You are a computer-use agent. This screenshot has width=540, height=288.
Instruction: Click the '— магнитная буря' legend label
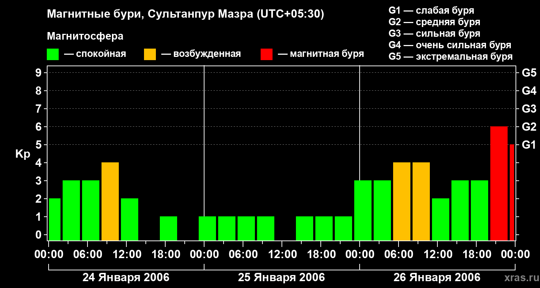(321, 54)
